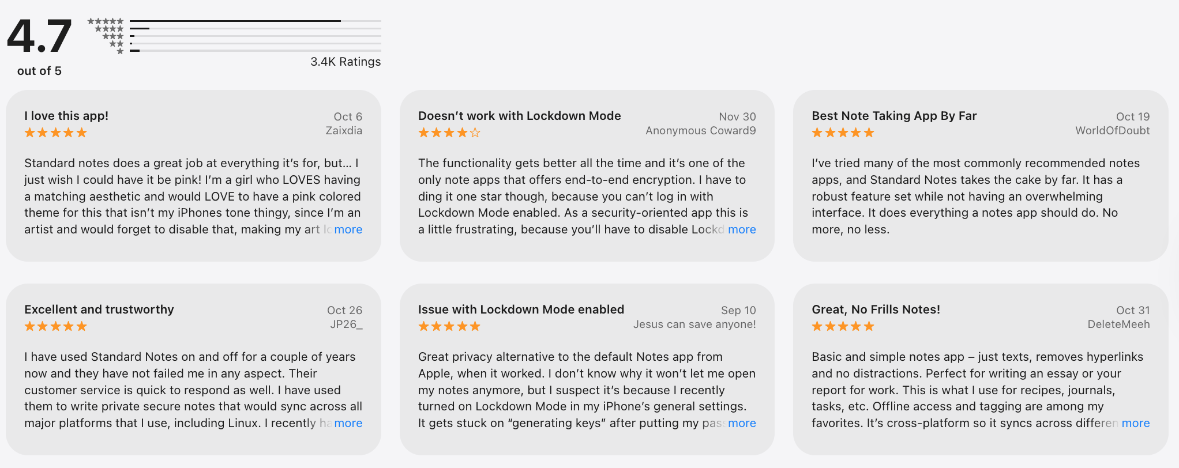Click "more" on the "Issue with Lockdown Mode enabled" review
The image size is (1179, 468).
pyautogui.click(x=742, y=423)
